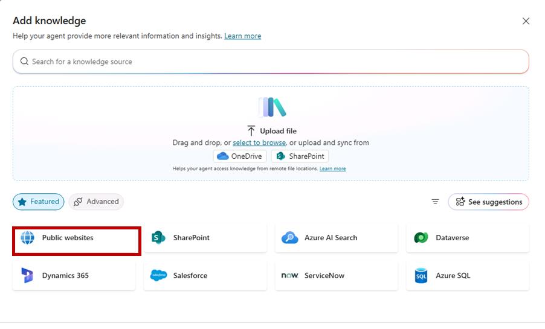Viewport: 545px width, 329px height.
Task: Click the See suggestions button
Action: pos(488,202)
